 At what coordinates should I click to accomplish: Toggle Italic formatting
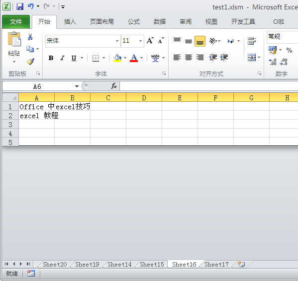click(62, 58)
